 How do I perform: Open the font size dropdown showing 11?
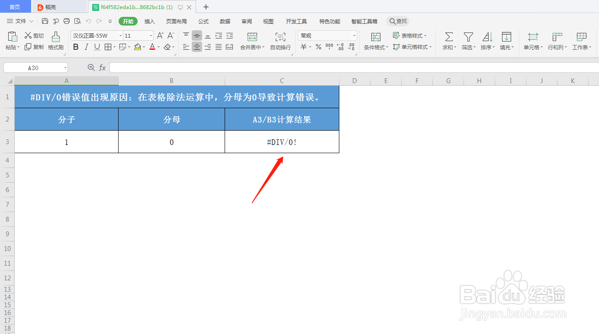[x=151, y=36]
